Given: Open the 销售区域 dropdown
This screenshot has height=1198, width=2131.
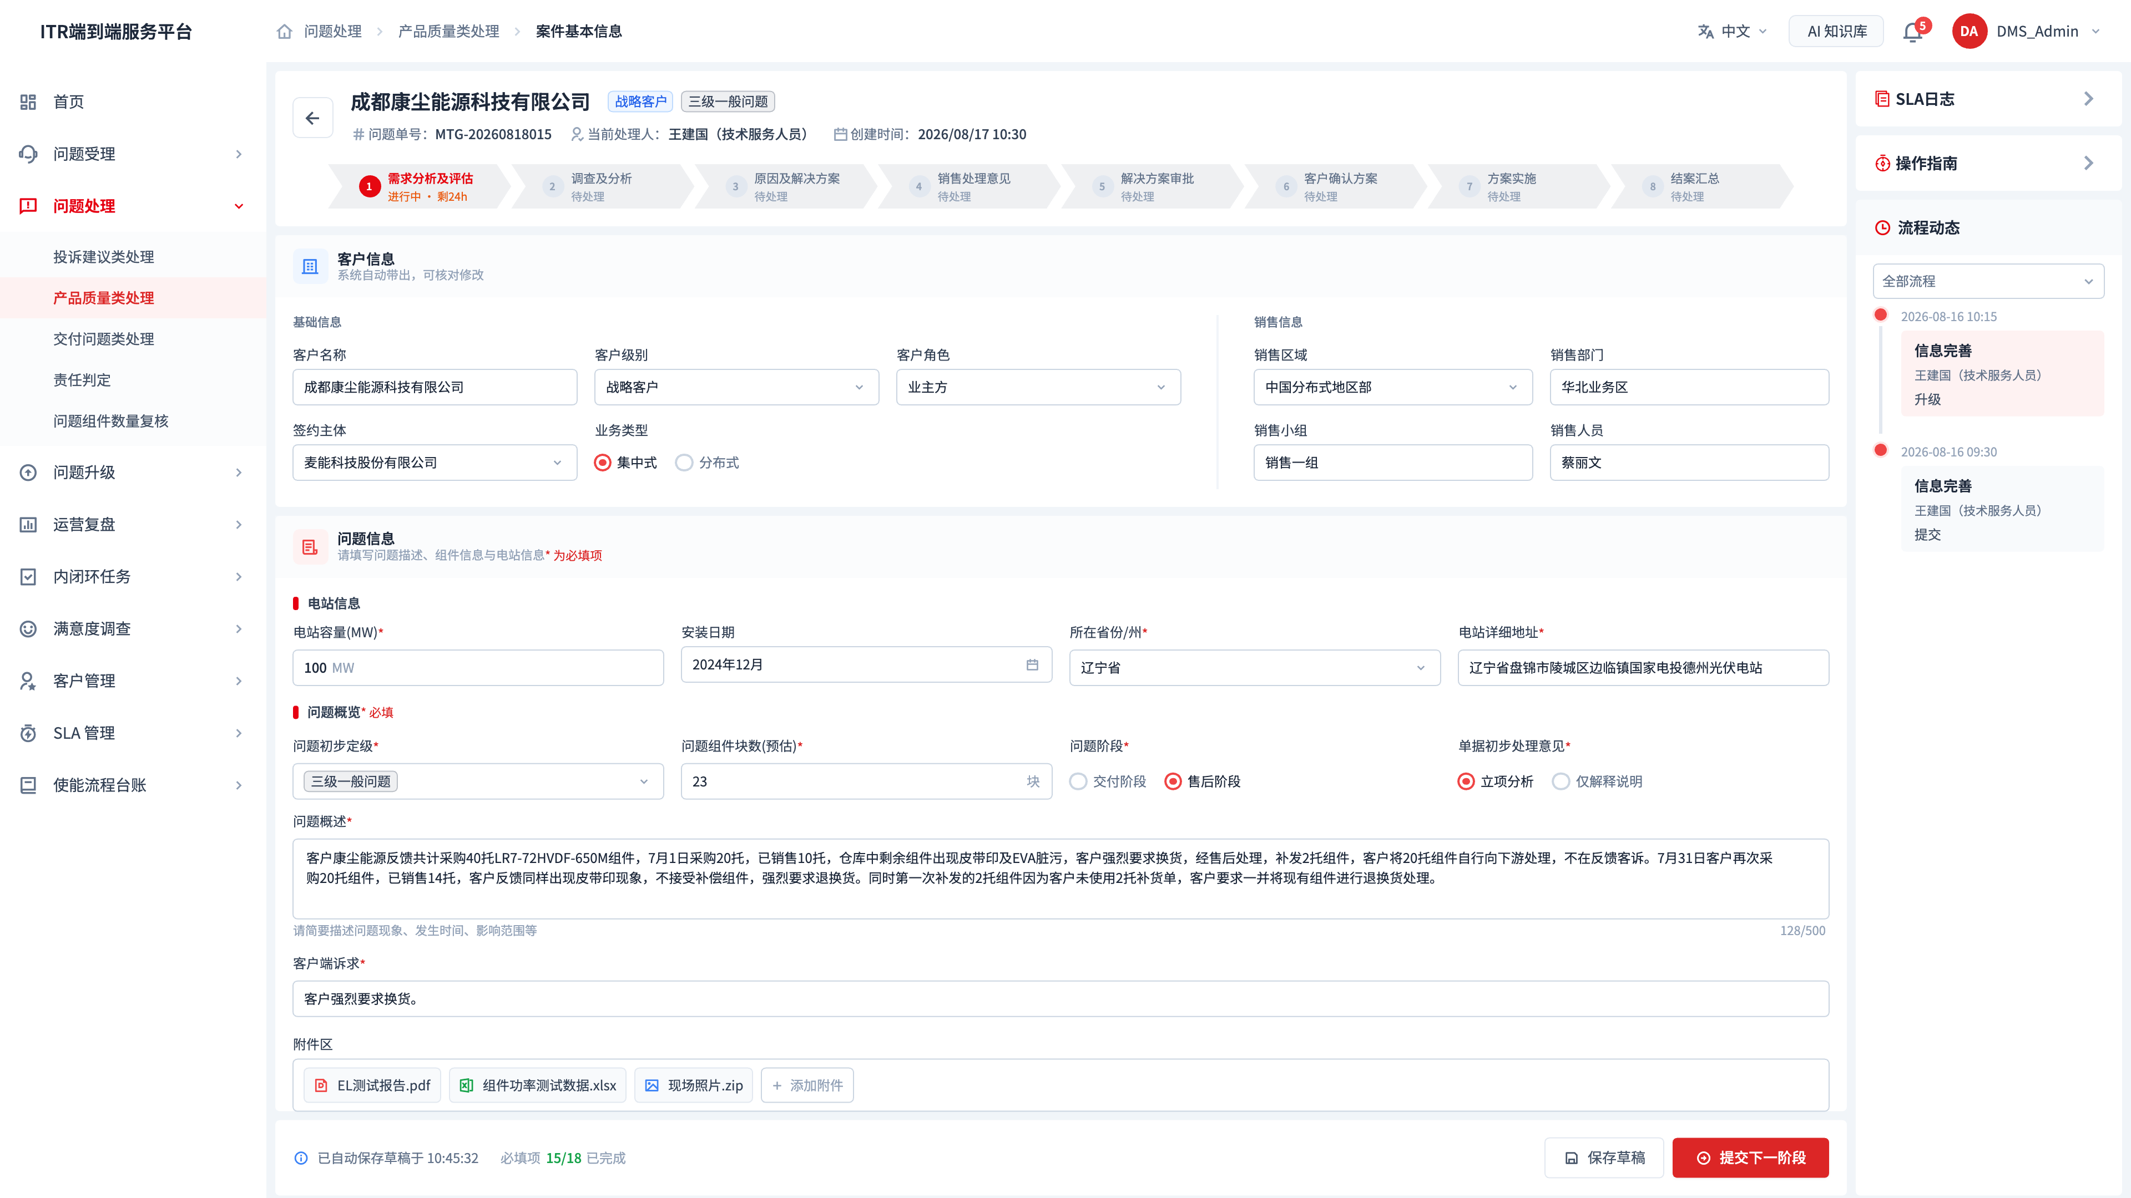Looking at the screenshot, I should coord(1393,388).
